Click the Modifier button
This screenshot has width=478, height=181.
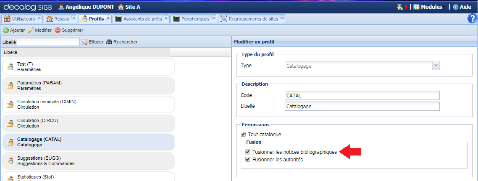[x=39, y=31]
